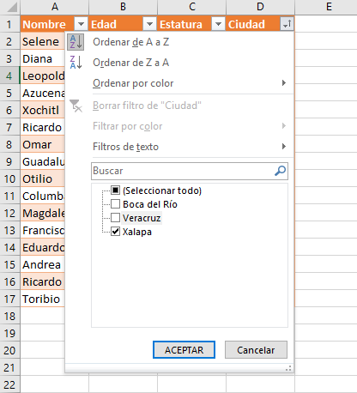Open the Ciudad filter button
This screenshot has width=357, height=393.
coord(287,24)
